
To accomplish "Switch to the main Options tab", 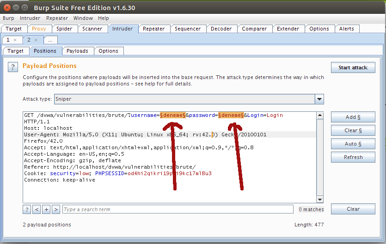I will coord(319,29).
